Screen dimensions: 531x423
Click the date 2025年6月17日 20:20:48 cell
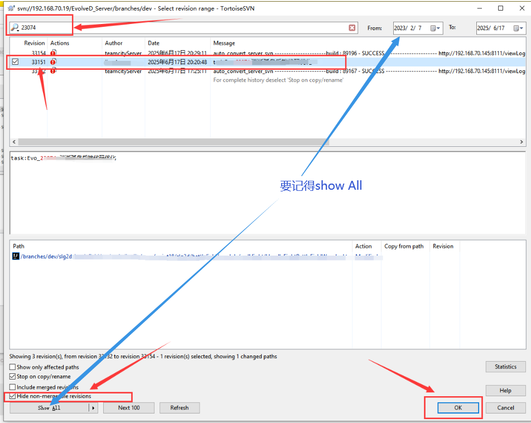pyautogui.click(x=177, y=62)
